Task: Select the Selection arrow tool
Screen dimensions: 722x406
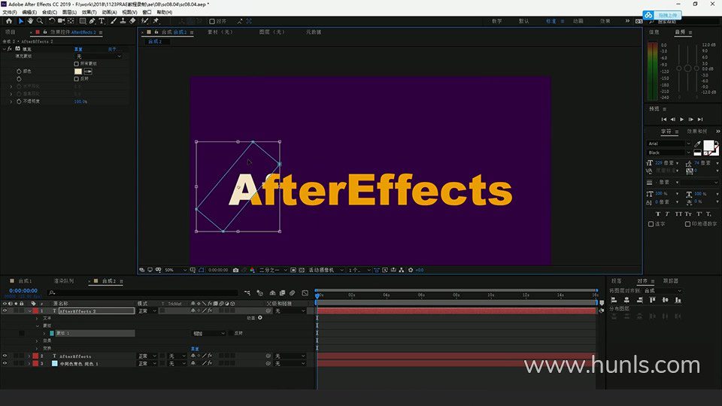Action: [21, 21]
